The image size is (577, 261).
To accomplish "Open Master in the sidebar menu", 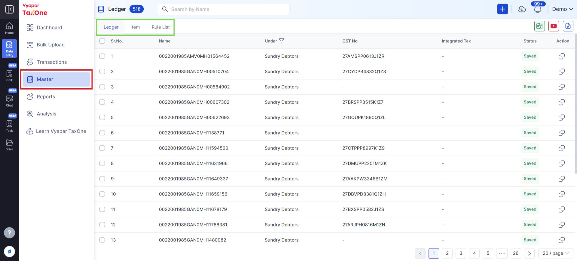I will click(56, 79).
